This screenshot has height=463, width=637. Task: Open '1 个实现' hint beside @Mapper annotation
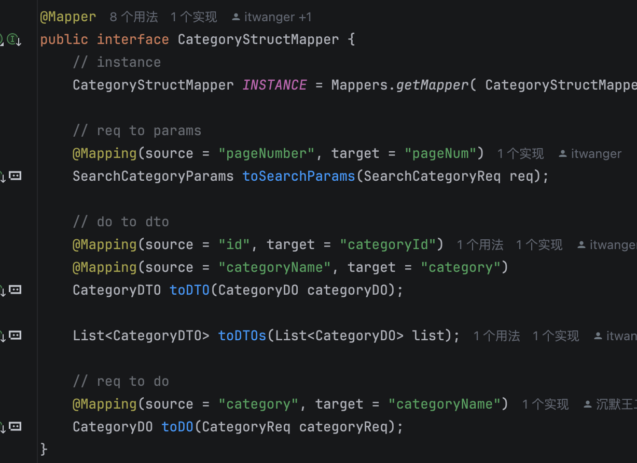click(x=194, y=17)
